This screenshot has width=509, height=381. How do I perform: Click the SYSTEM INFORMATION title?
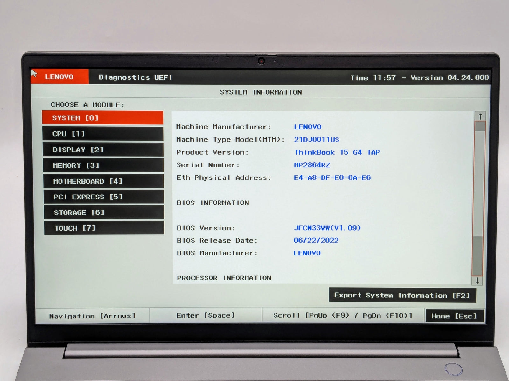point(261,92)
